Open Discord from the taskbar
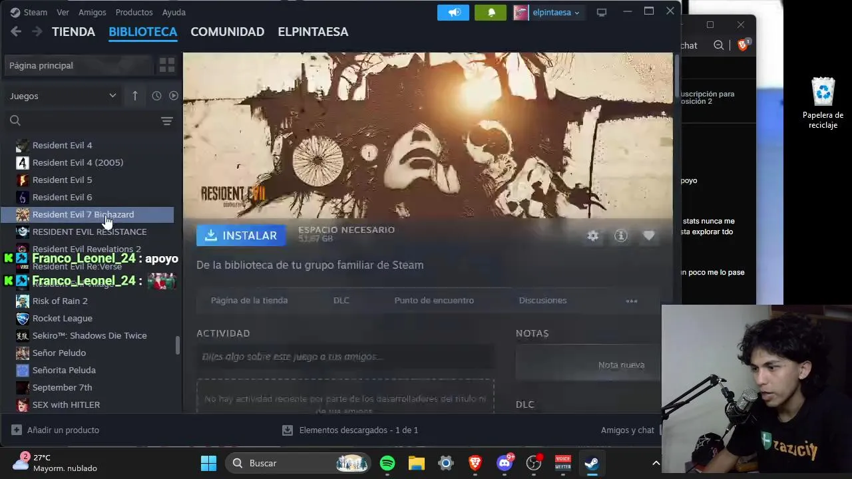Image resolution: width=852 pixels, height=479 pixels. (x=505, y=463)
